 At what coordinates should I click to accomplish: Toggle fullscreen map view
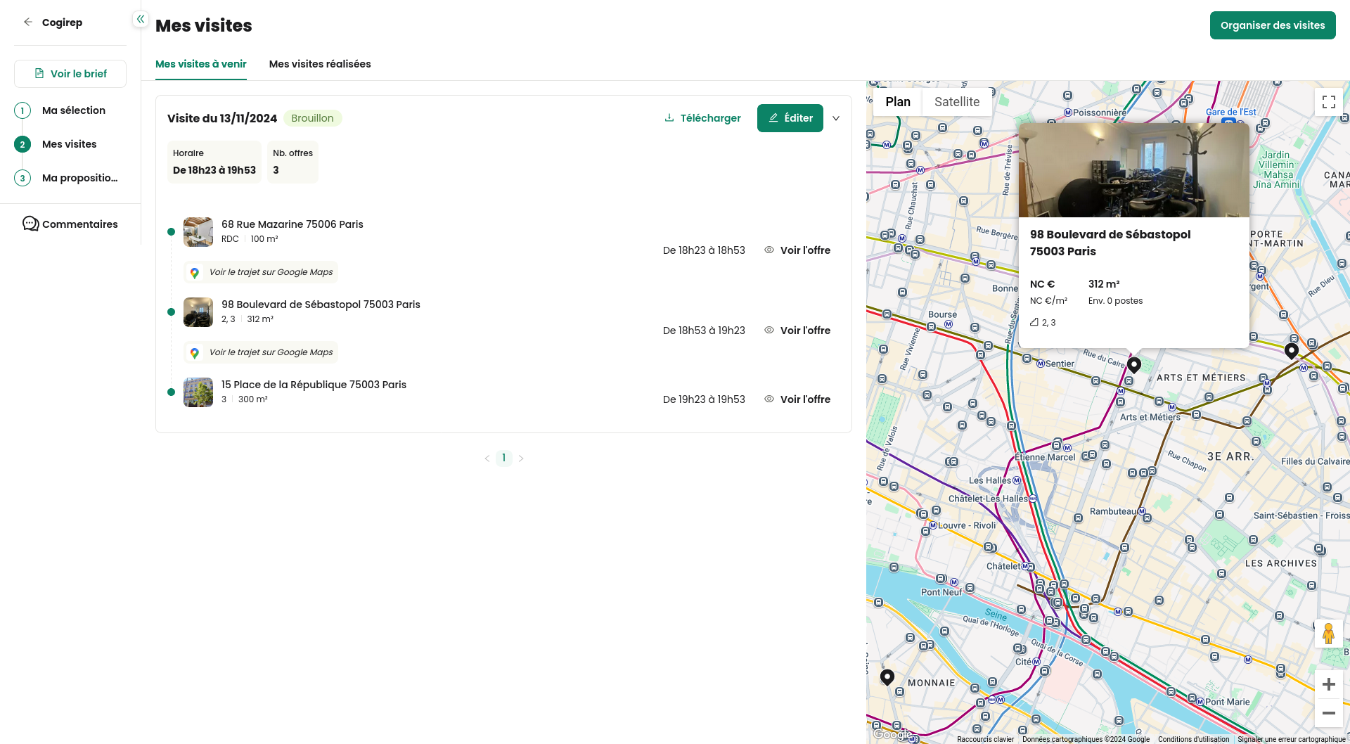pos(1328,102)
